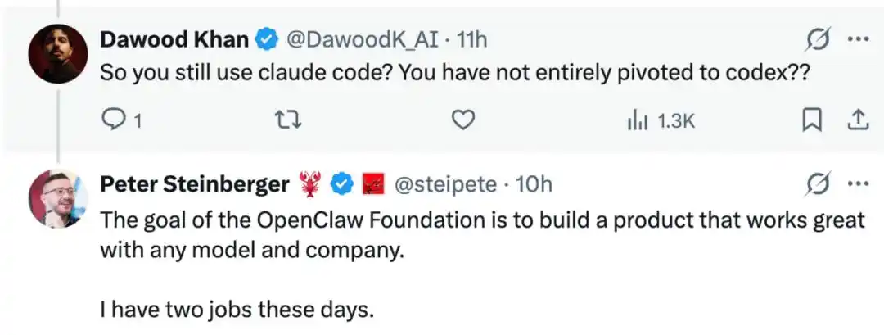Open more options on Peter's tweet

[x=857, y=184]
